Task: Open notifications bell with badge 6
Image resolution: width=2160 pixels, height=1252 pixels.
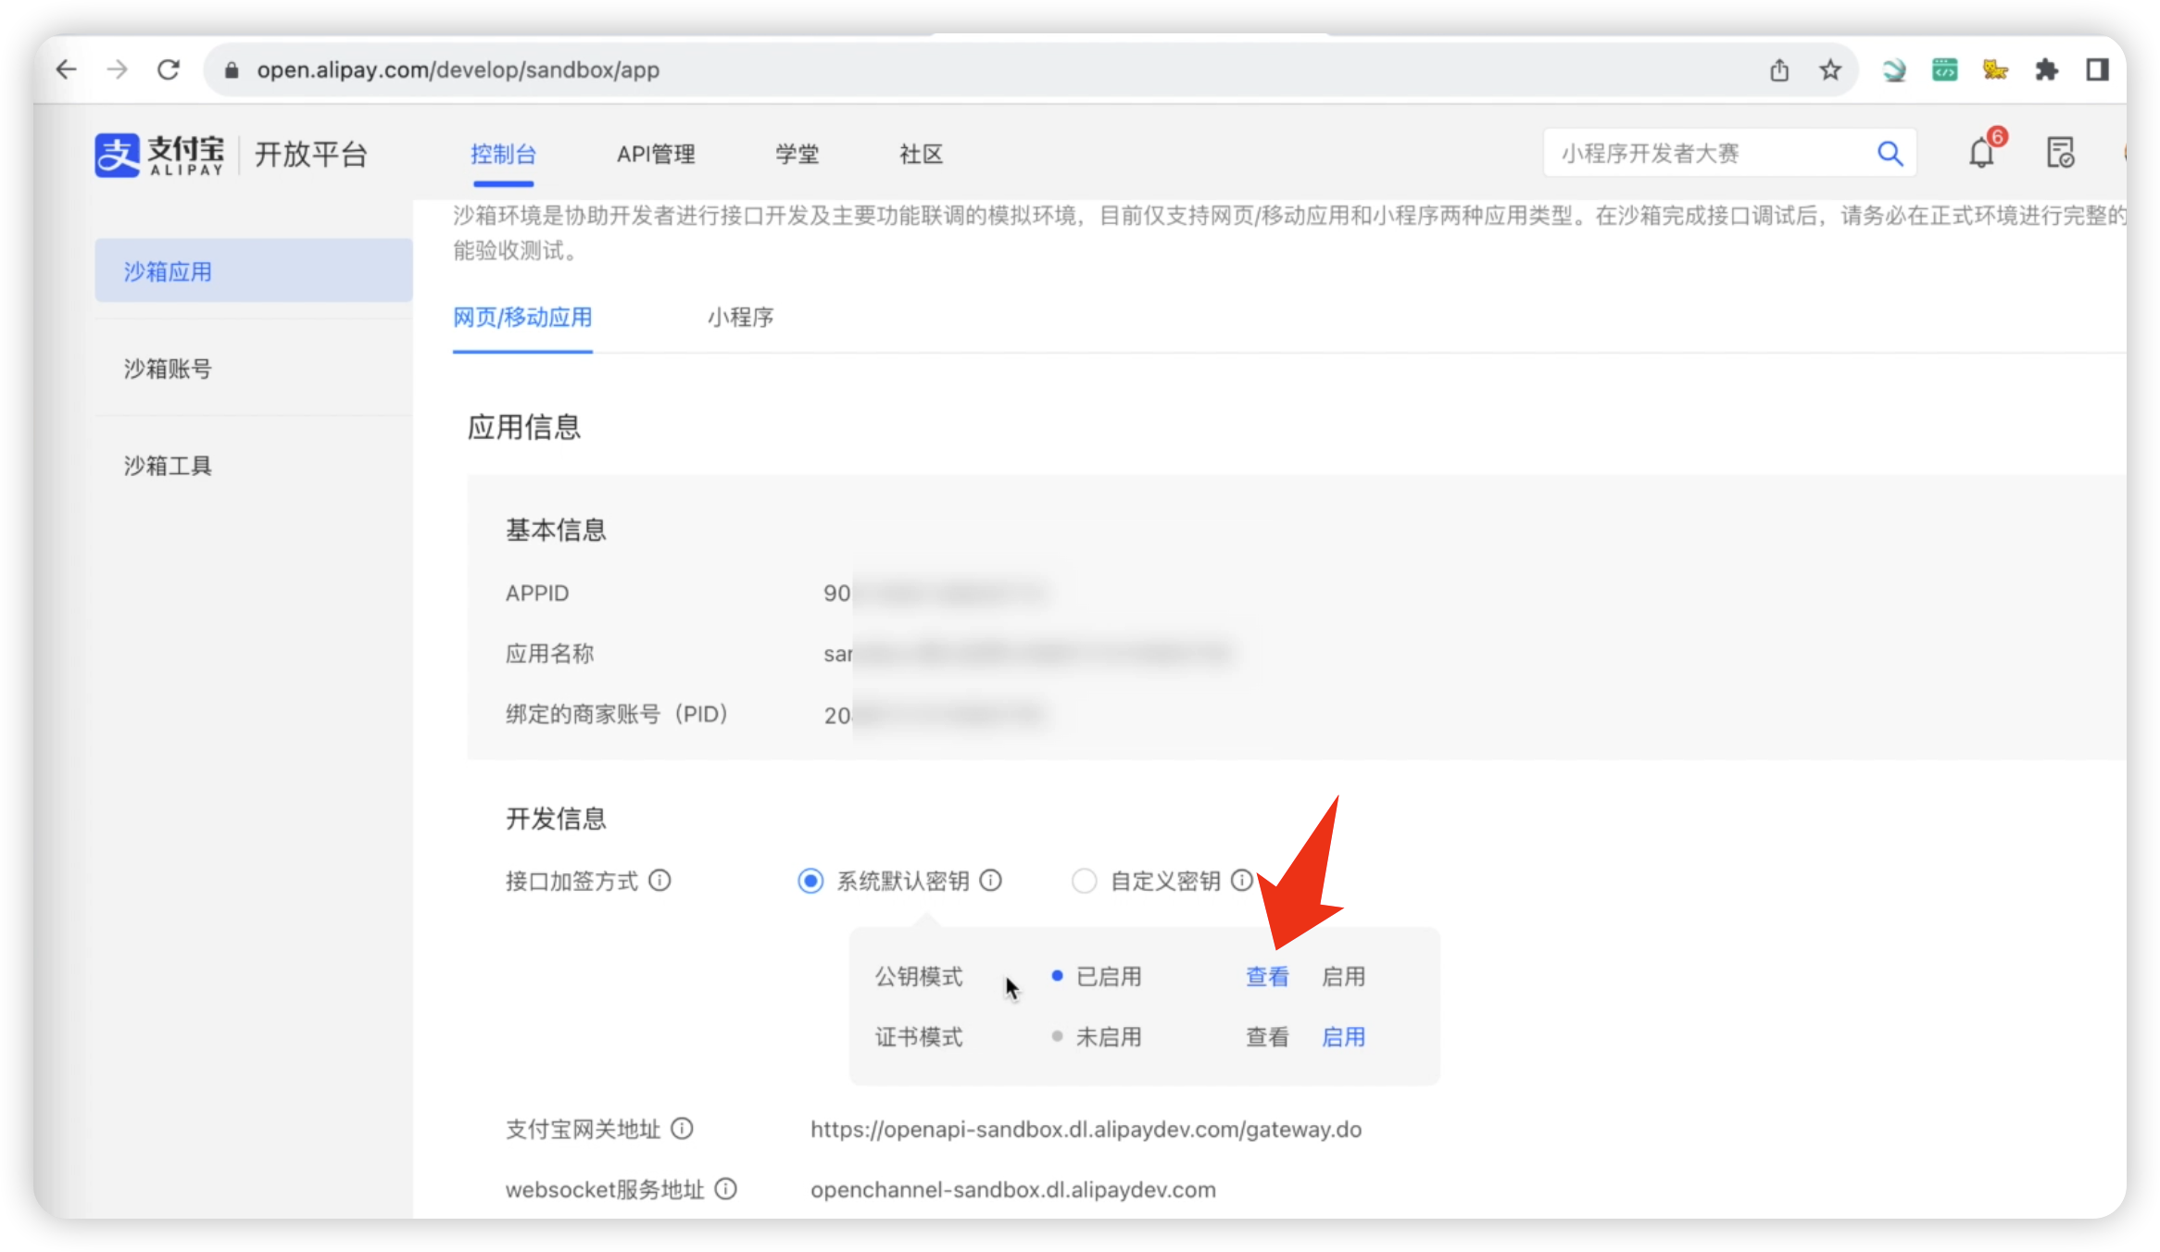Action: (1982, 152)
